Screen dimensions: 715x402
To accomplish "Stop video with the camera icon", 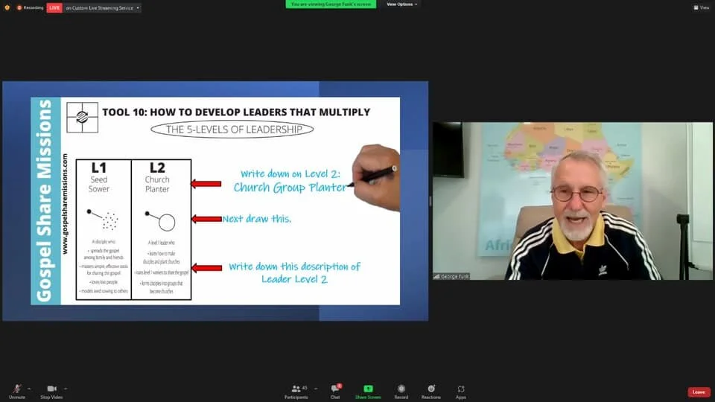I will [x=51, y=392].
